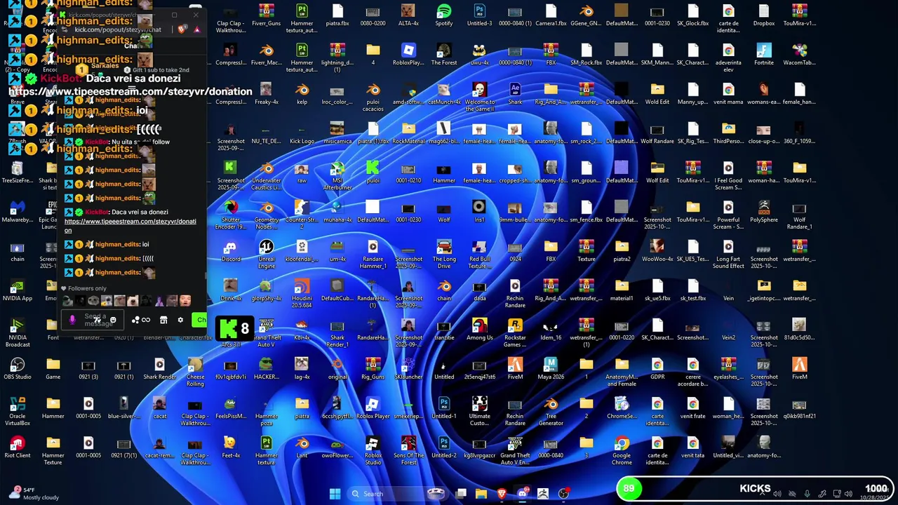Open the Powerful Scream audio file

point(728,216)
